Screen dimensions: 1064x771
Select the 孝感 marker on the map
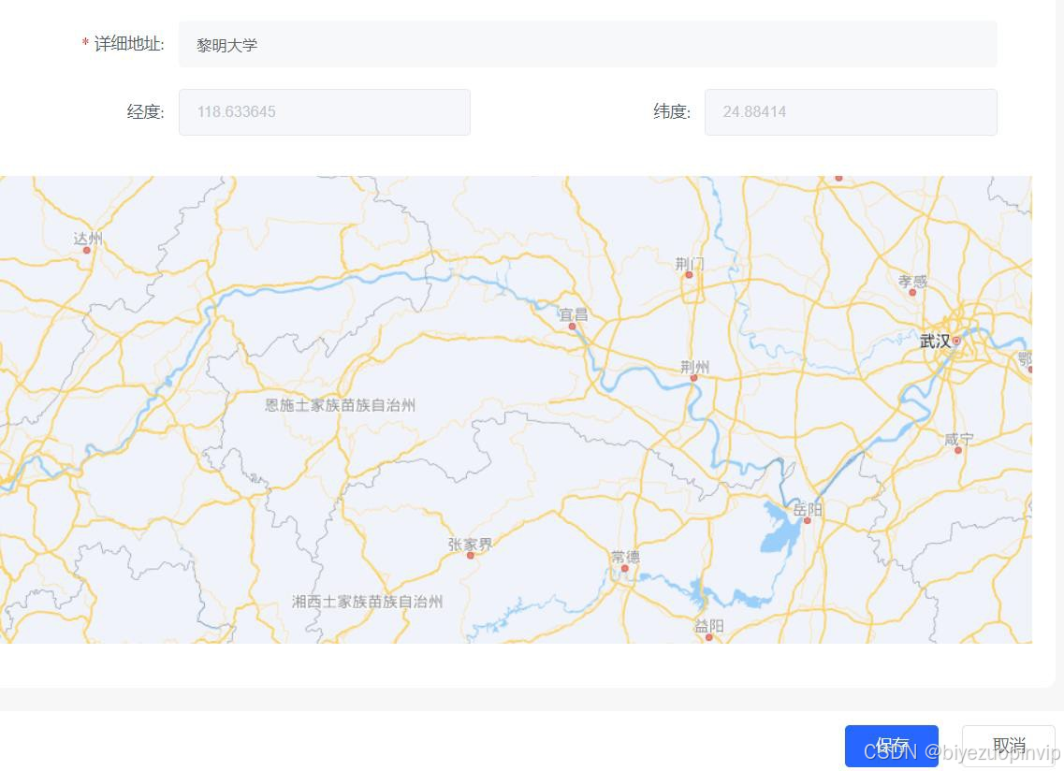tap(911, 292)
